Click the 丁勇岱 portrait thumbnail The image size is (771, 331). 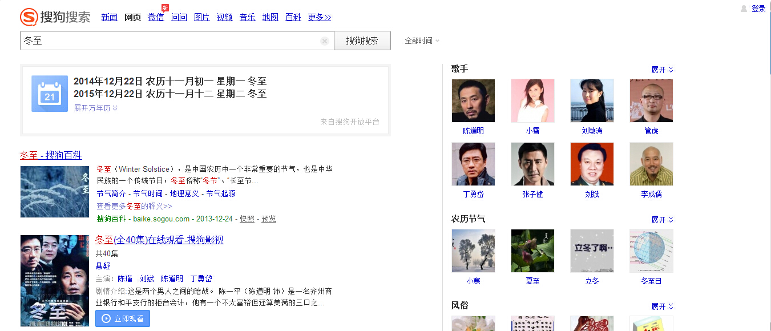point(473,164)
